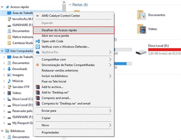This screenshot has height=140, width=181.
Task: Expand the Músicas tree node
Action: (4, 81)
